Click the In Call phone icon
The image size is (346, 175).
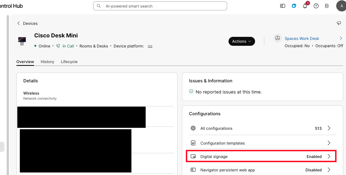click(x=58, y=46)
